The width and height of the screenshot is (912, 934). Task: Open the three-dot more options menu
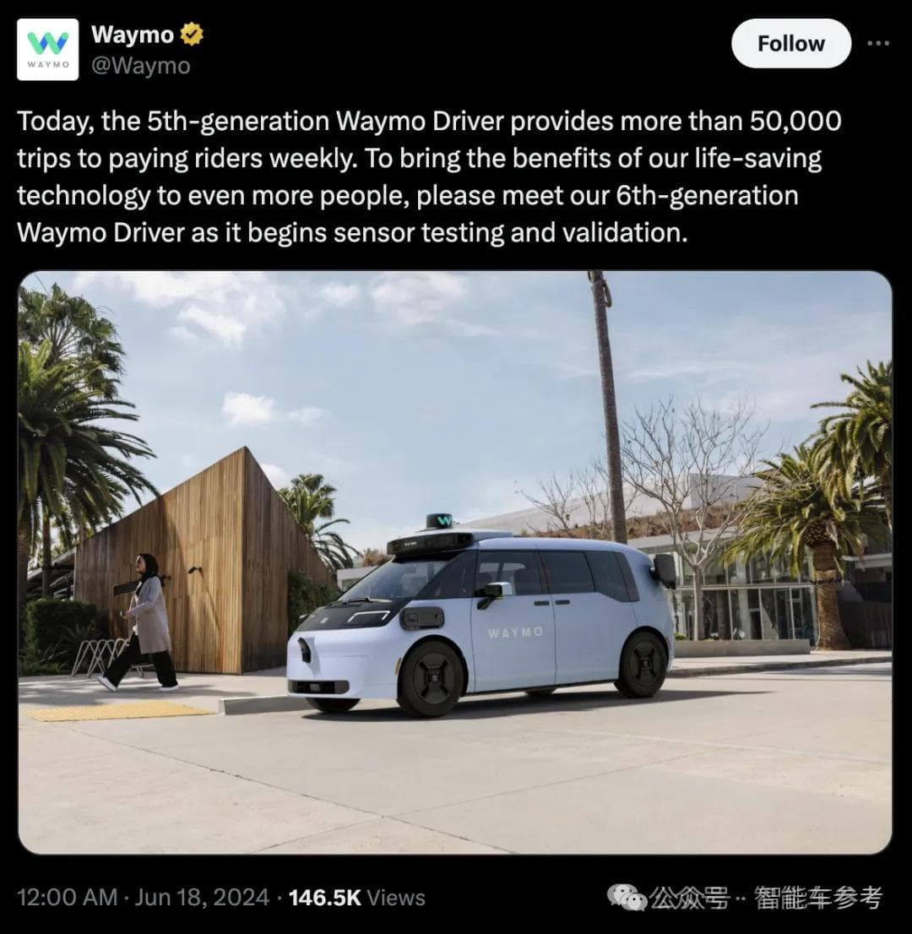(x=878, y=43)
